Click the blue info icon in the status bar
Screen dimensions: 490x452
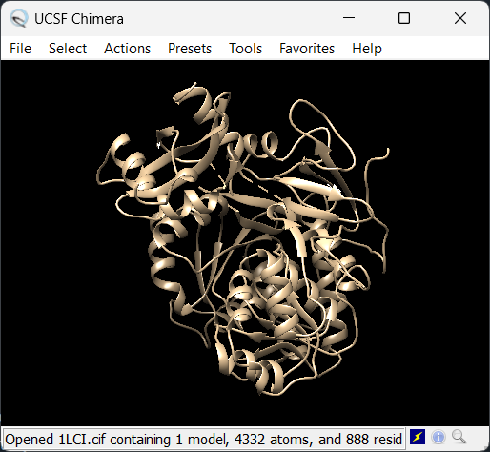pos(439,437)
